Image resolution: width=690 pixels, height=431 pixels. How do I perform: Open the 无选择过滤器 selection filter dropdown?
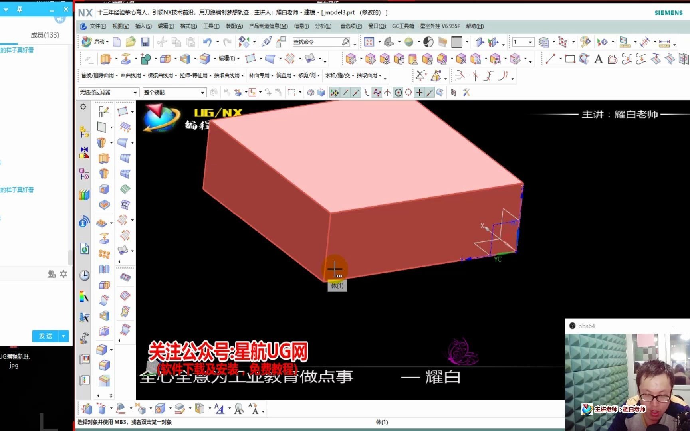pyautogui.click(x=135, y=92)
